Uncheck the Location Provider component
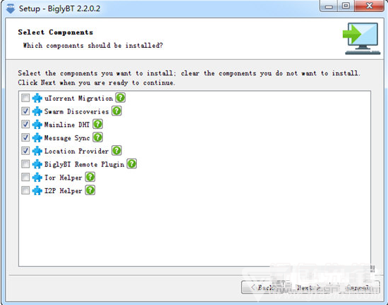 25,151
